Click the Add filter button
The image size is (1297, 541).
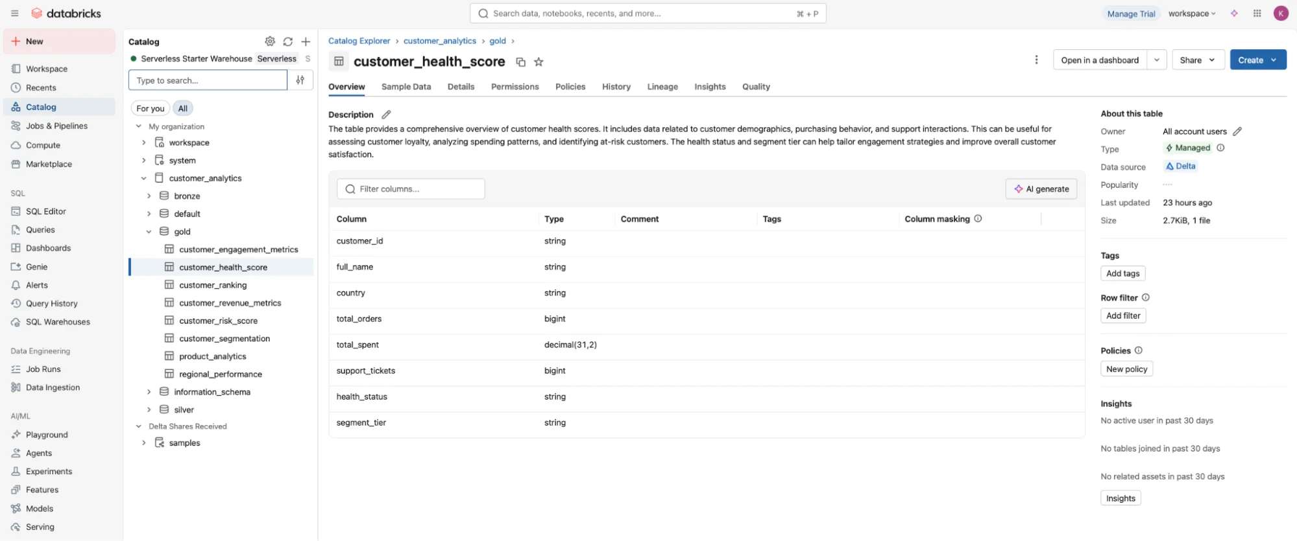pos(1123,316)
